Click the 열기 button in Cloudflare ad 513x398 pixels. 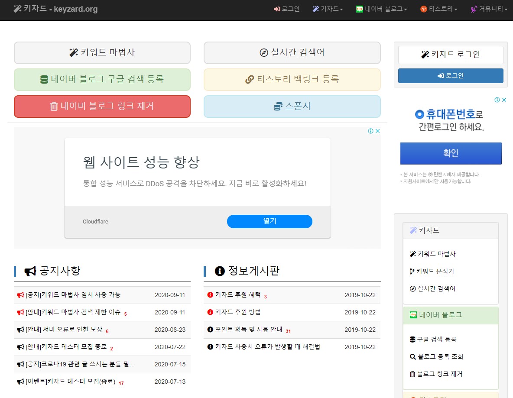(x=269, y=221)
